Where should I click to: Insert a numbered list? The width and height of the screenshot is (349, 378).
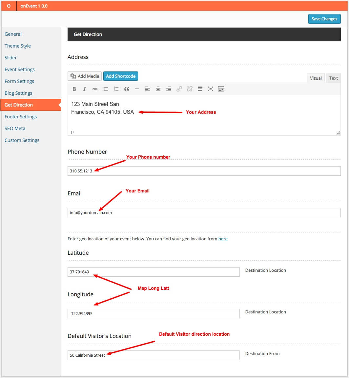116,89
